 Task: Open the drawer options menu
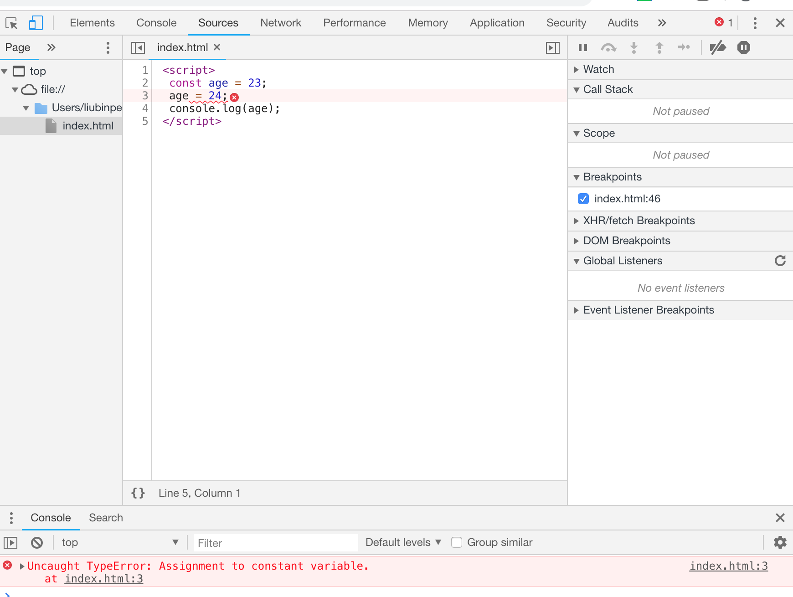(x=11, y=518)
